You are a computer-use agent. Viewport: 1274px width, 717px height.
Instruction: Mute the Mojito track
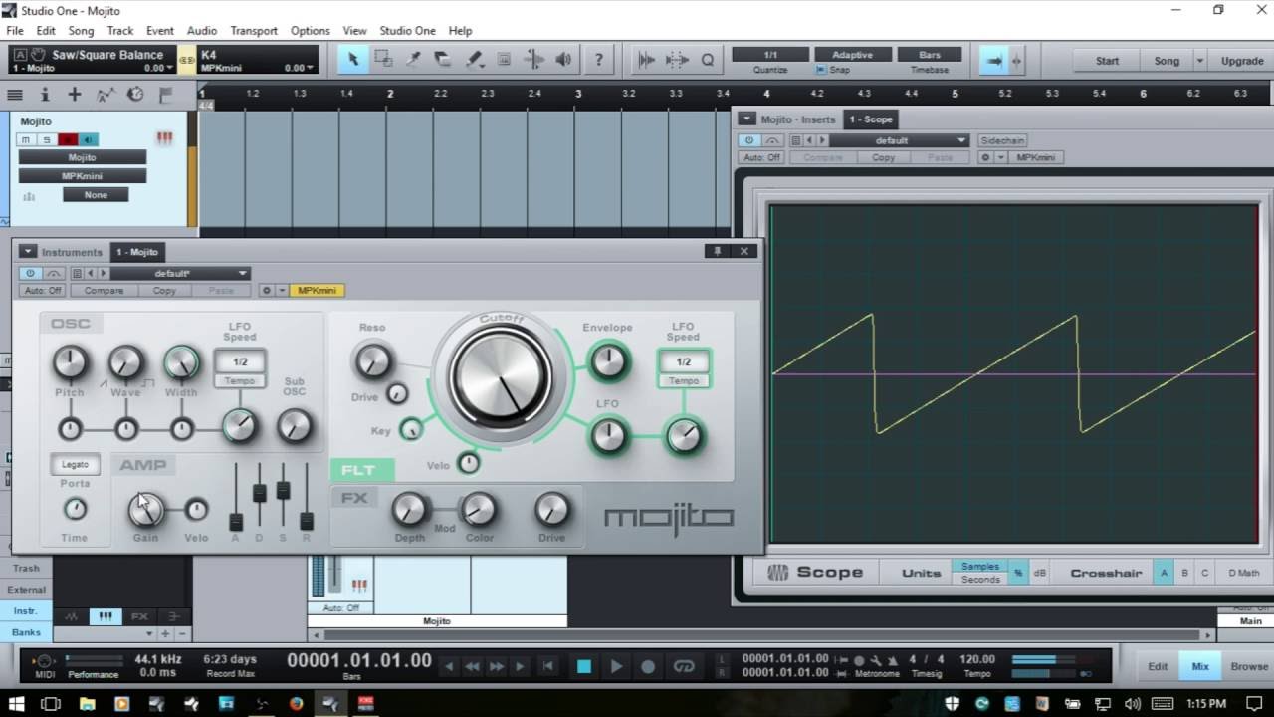click(27, 139)
